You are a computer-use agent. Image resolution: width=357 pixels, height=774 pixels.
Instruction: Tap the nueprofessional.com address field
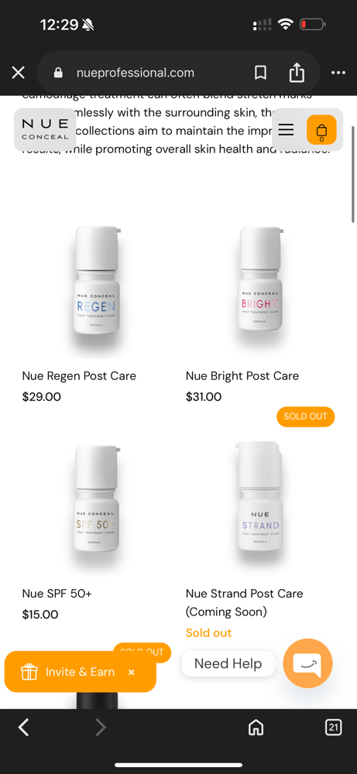[136, 73]
